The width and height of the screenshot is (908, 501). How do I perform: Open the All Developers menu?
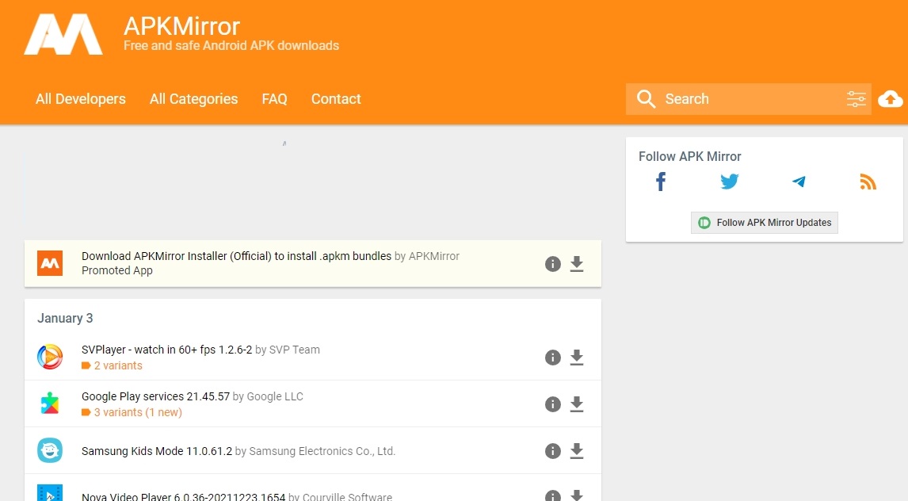(81, 99)
